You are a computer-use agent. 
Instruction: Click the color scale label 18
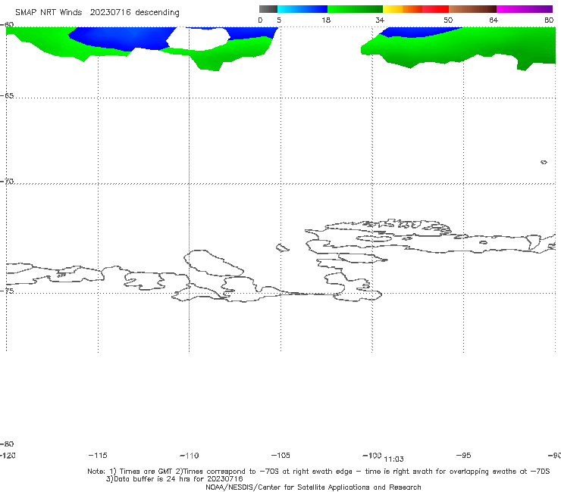[326, 20]
